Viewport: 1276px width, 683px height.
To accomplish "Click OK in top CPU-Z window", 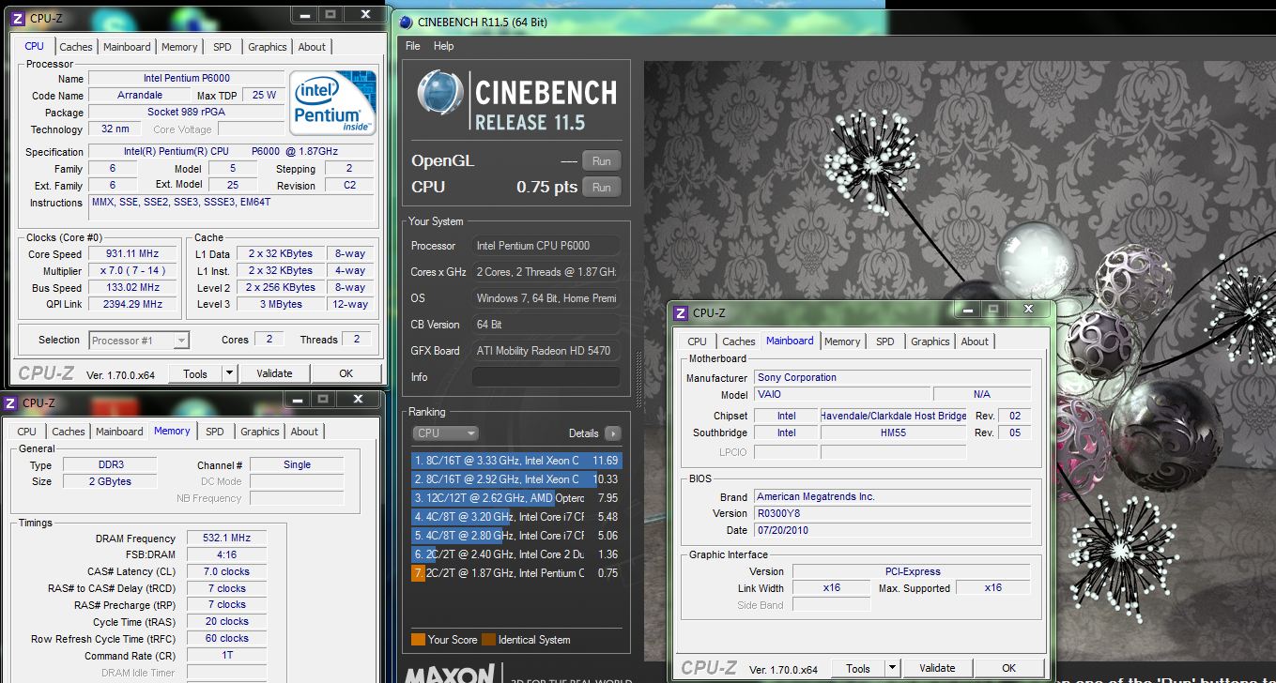I will [346, 373].
